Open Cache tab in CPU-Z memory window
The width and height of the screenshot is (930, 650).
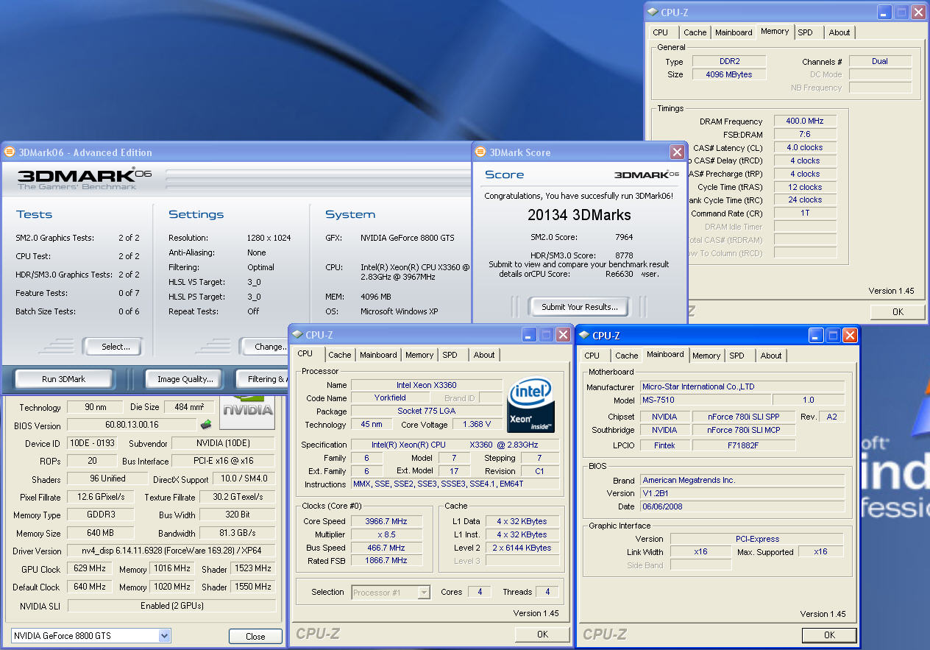[695, 32]
